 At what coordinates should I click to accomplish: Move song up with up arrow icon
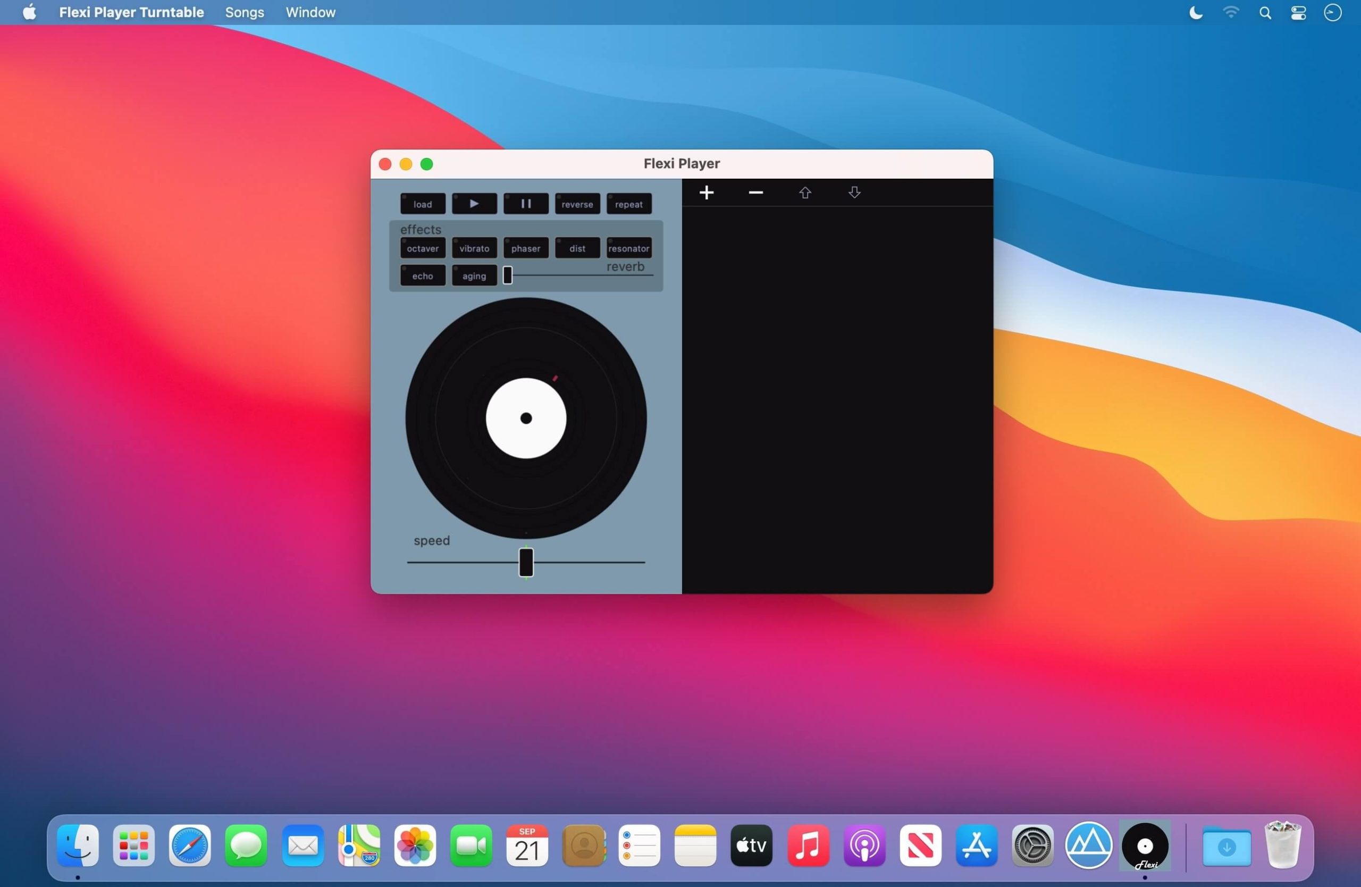coord(804,193)
